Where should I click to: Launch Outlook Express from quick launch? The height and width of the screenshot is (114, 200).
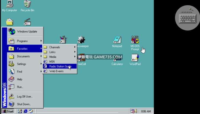pyautogui.click(x=31, y=111)
